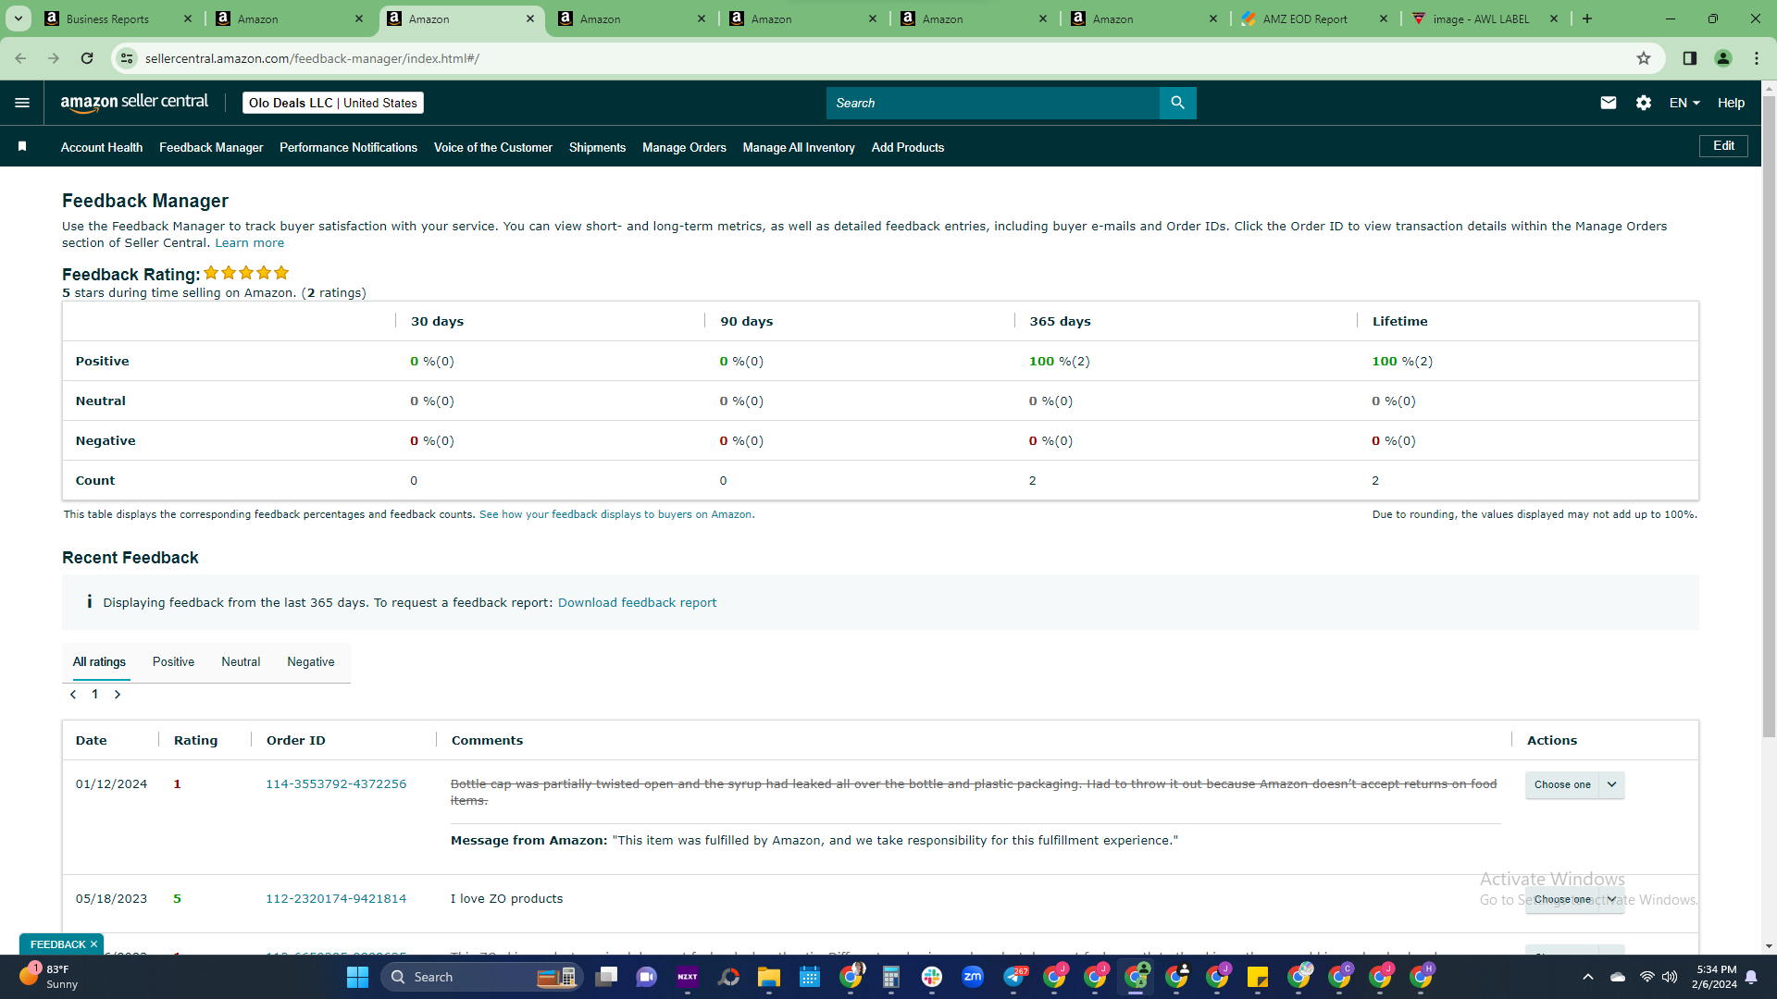Open Telegram from taskbar
The width and height of the screenshot is (1777, 999).
pyautogui.click(x=1014, y=977)
